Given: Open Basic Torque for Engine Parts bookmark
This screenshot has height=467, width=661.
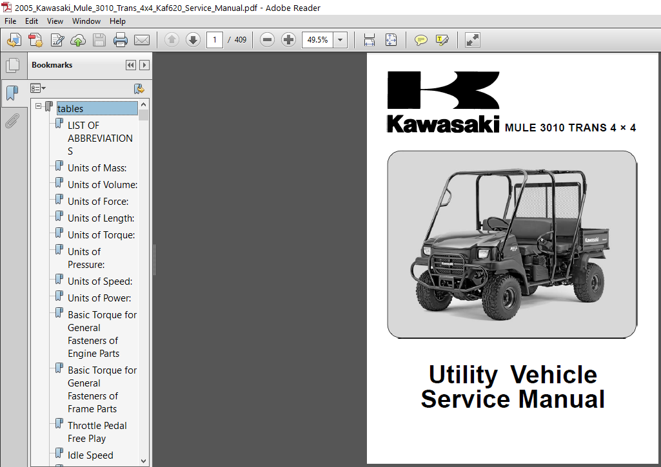Looking at the screenshot, I should (102, 334).
